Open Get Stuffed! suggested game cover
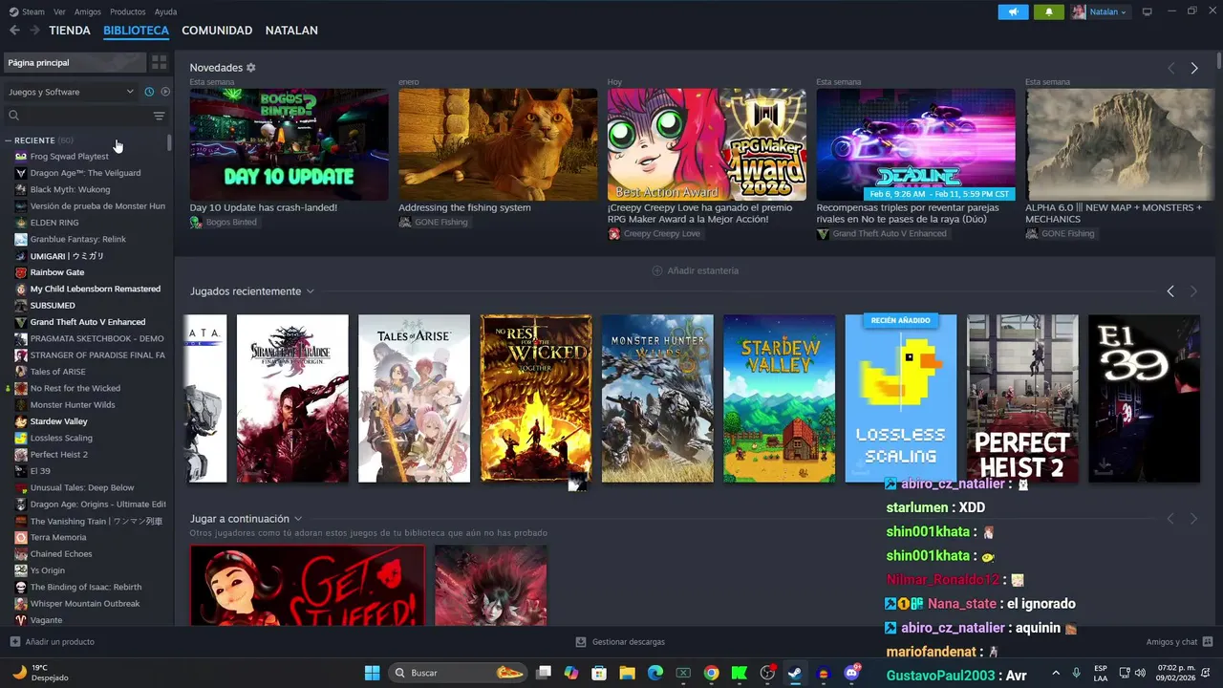 click(x=308, y=586)
